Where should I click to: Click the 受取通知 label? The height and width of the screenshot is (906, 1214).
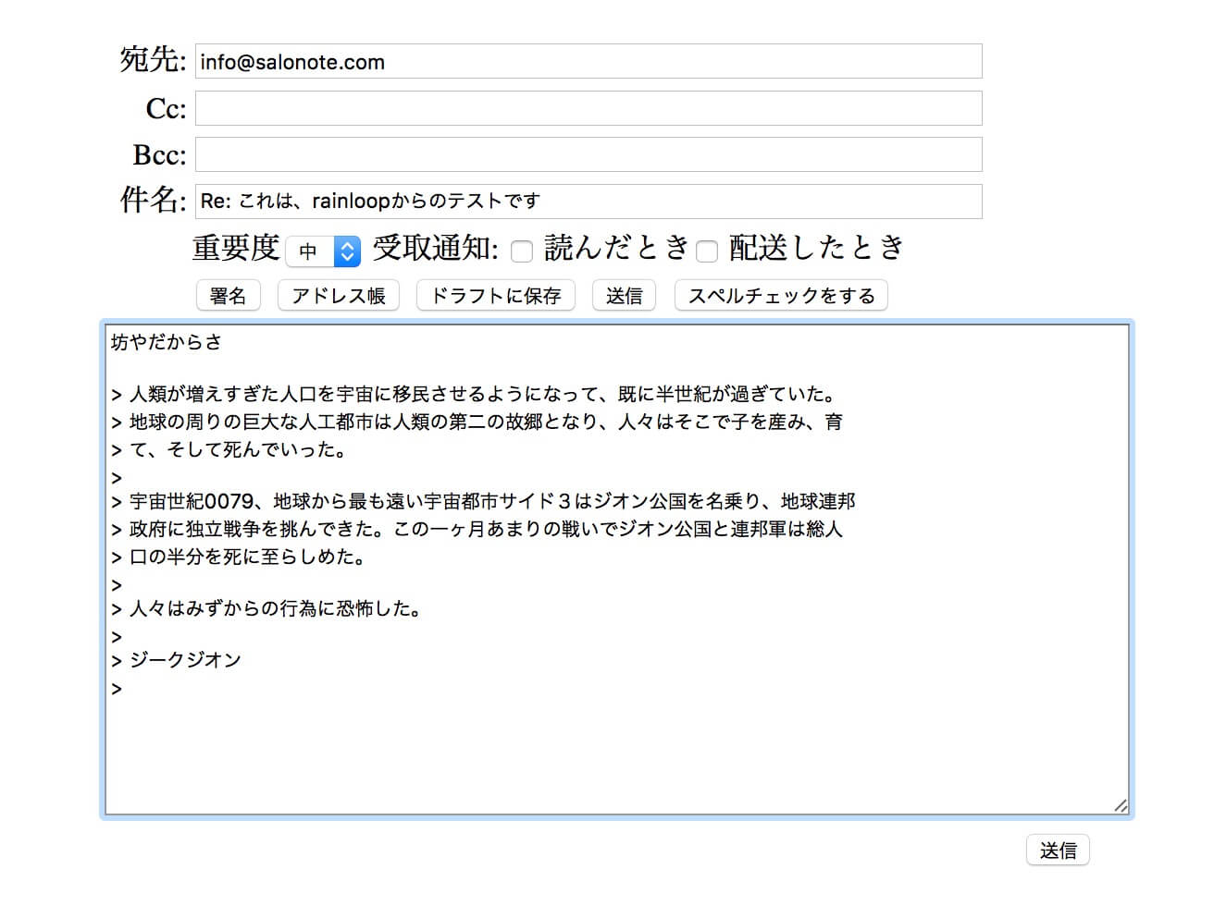coord(436,248)
